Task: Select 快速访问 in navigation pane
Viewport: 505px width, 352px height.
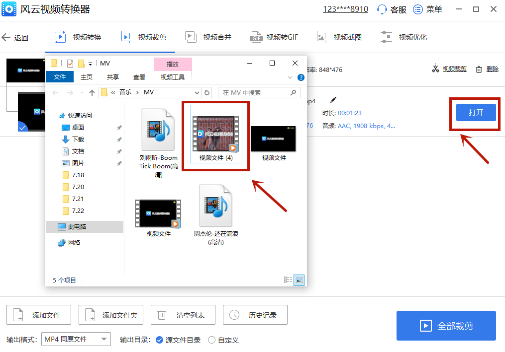Action: point(76,115)
